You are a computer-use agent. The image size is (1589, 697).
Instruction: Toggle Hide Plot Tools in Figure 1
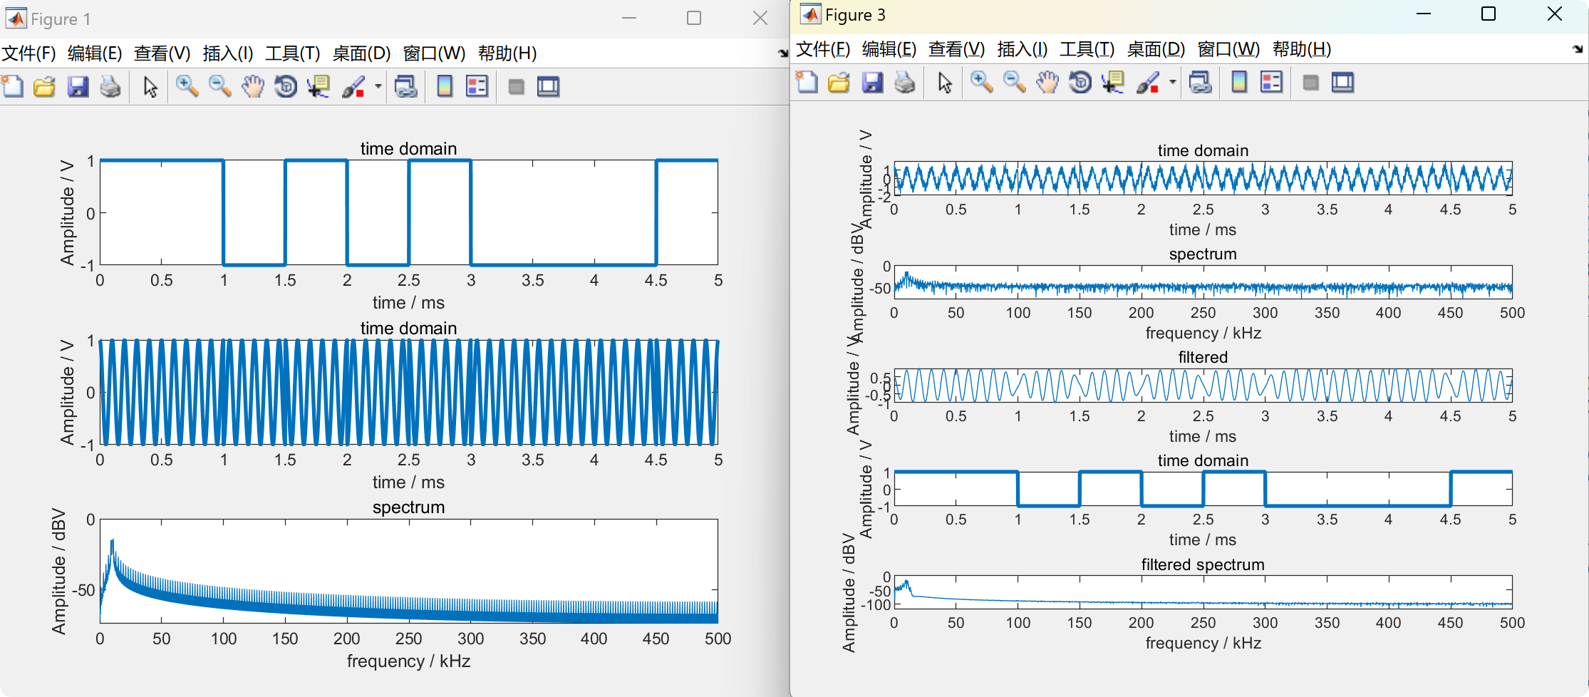[516, 86]
